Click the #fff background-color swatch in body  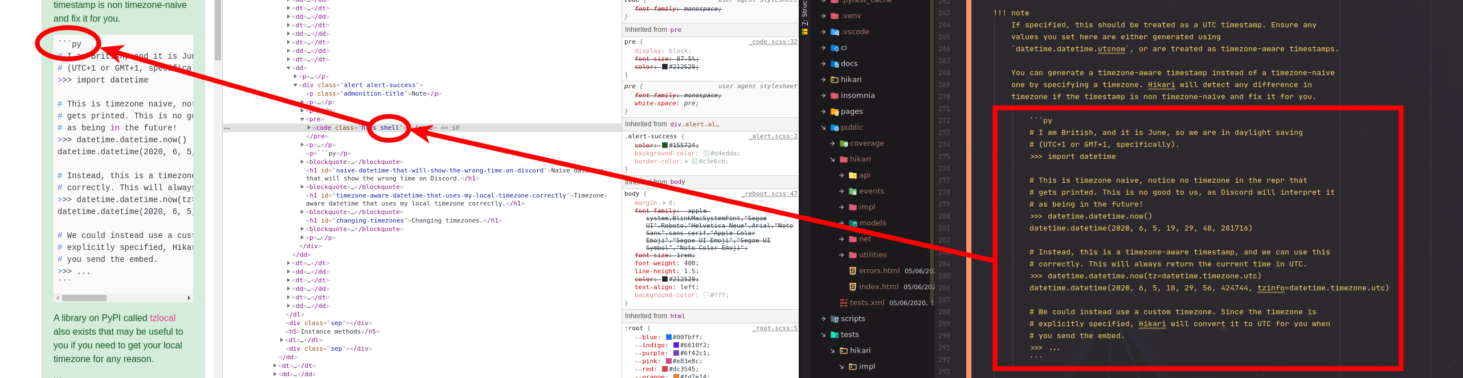pos(706,295)
